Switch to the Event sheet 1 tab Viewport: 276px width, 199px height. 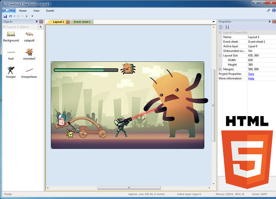coord(82,22)
